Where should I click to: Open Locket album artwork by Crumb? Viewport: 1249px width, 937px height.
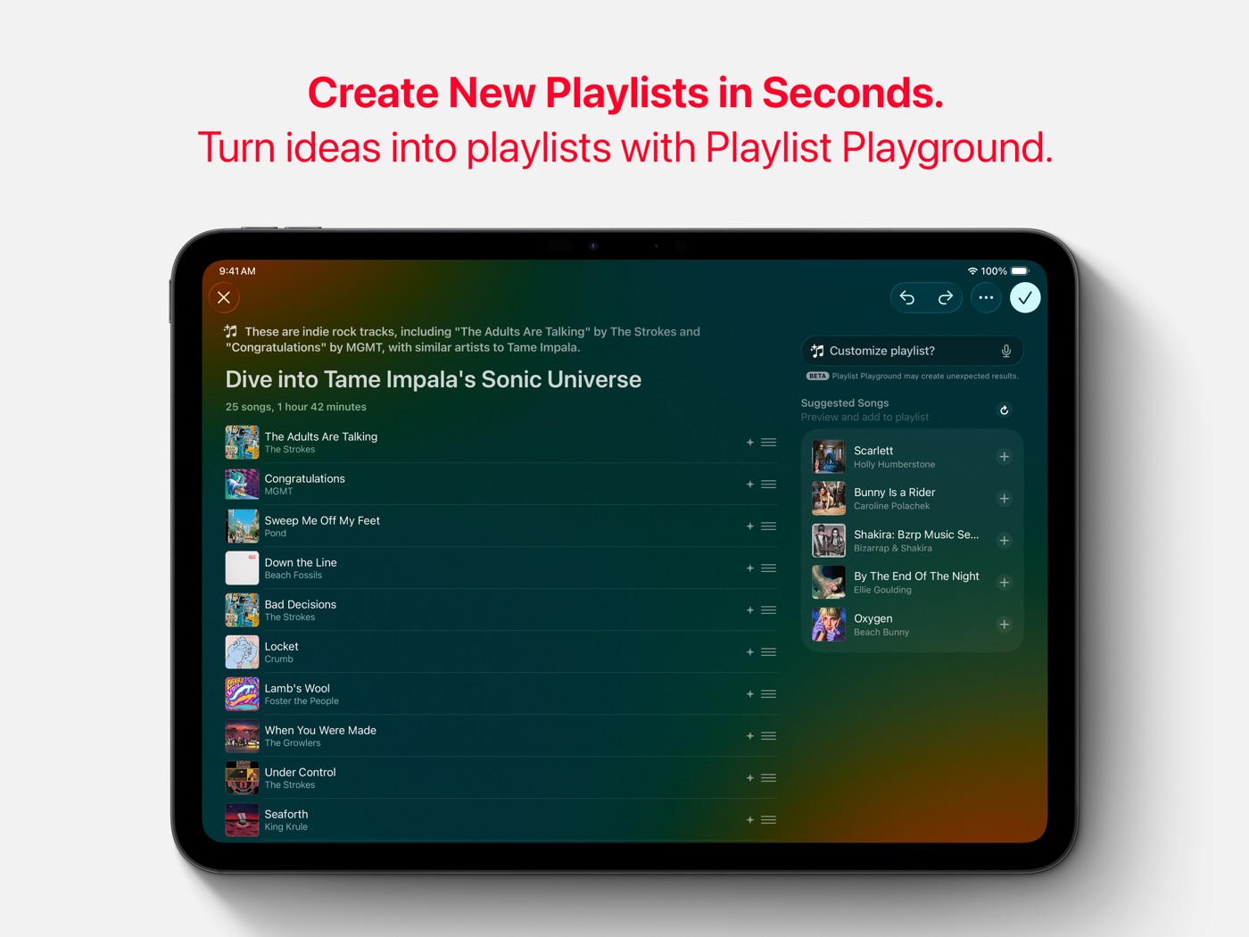click(242, 652)
